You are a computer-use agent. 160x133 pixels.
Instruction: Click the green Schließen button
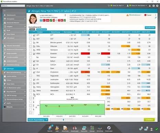click(149, 120)
